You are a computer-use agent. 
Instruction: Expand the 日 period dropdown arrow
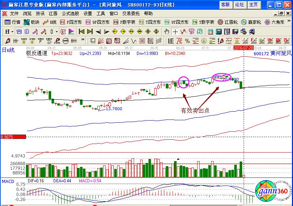12,32
